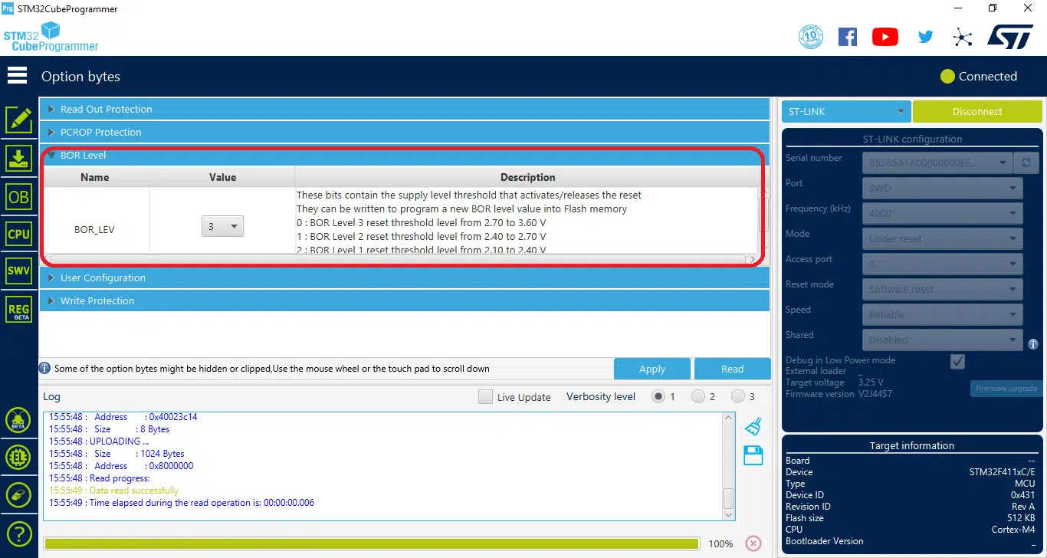
Task: Open the Serial number dropdown
Action: [937, 162]
